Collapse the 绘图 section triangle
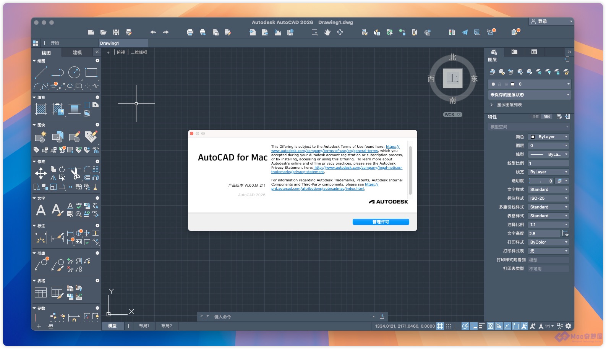 (x=34, y=61)
